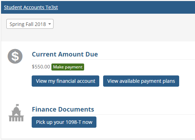Click the Spring Fall 2018 label text
This screenshot has width=195, height=140.
(28, 24)
